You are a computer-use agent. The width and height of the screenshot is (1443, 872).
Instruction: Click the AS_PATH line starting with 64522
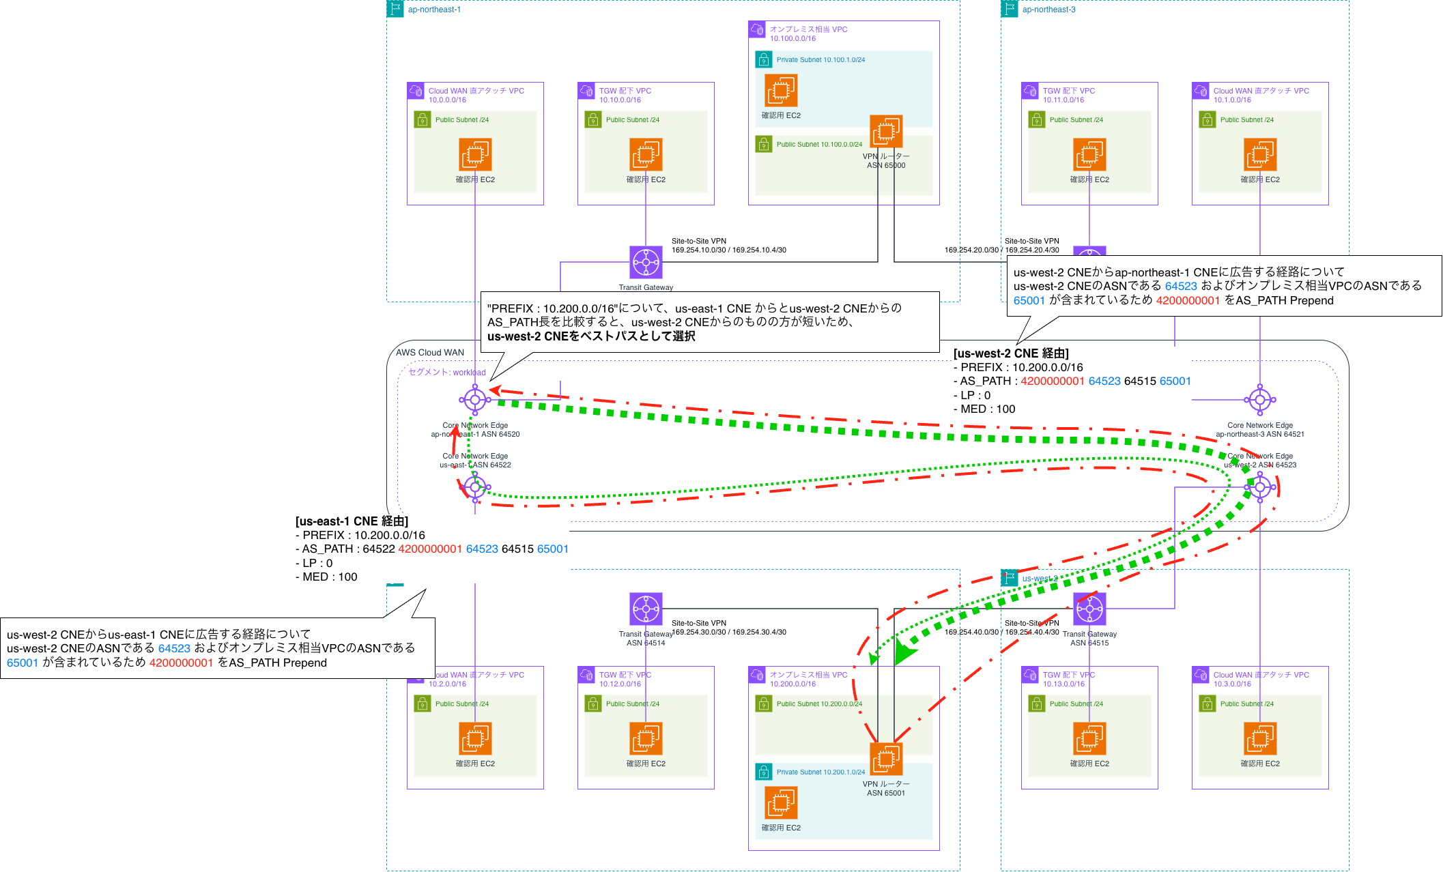pos(432,549)
